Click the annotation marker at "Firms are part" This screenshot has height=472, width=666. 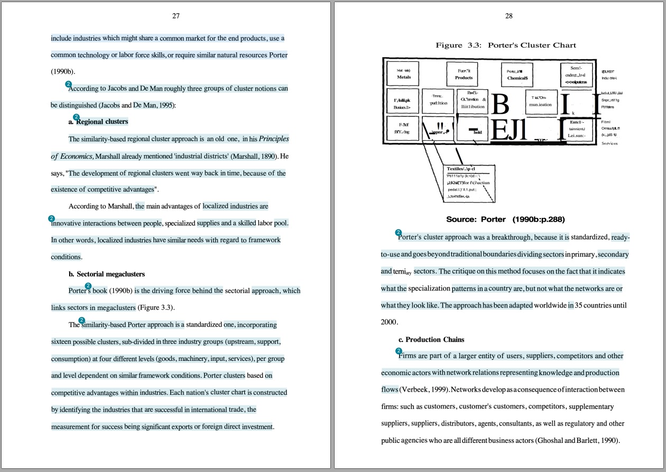coord(399,351)
